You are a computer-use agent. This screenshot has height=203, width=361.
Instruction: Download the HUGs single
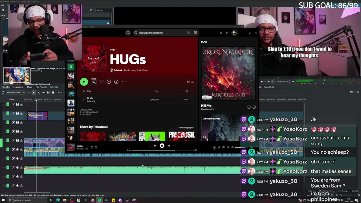pyautogui.click(x=116, y=82)
